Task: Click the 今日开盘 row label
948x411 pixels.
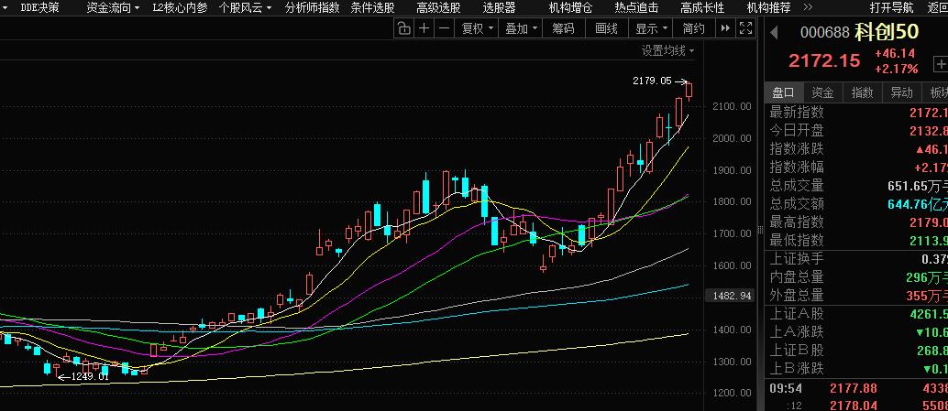Action: tap(797, 130)
